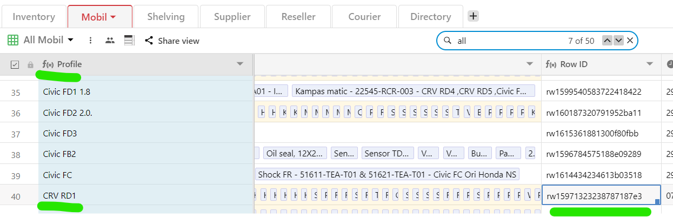Go to previous search result

point(607,41)
